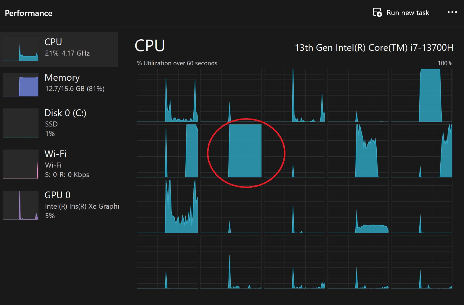Click the bottom-left logical processor graph

click(167, 262)
